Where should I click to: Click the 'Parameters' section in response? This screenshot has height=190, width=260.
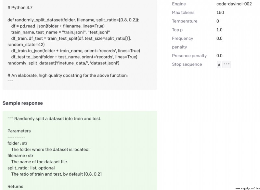19,131
